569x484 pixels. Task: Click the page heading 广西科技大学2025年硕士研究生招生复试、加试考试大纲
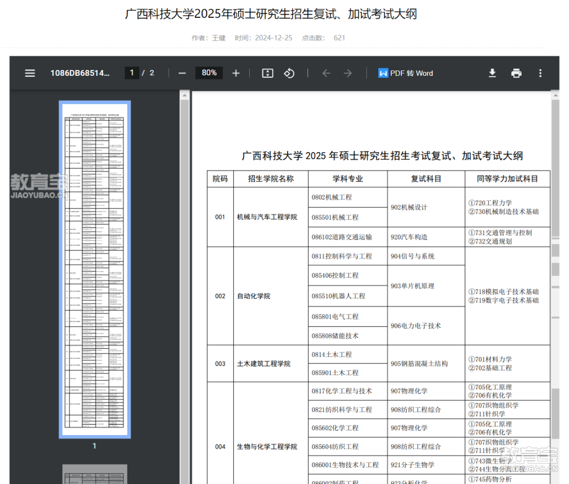point(271,14)
